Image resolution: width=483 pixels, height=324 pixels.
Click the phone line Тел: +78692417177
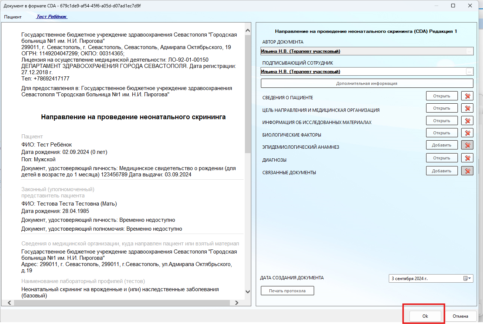[x=45, y=79]
